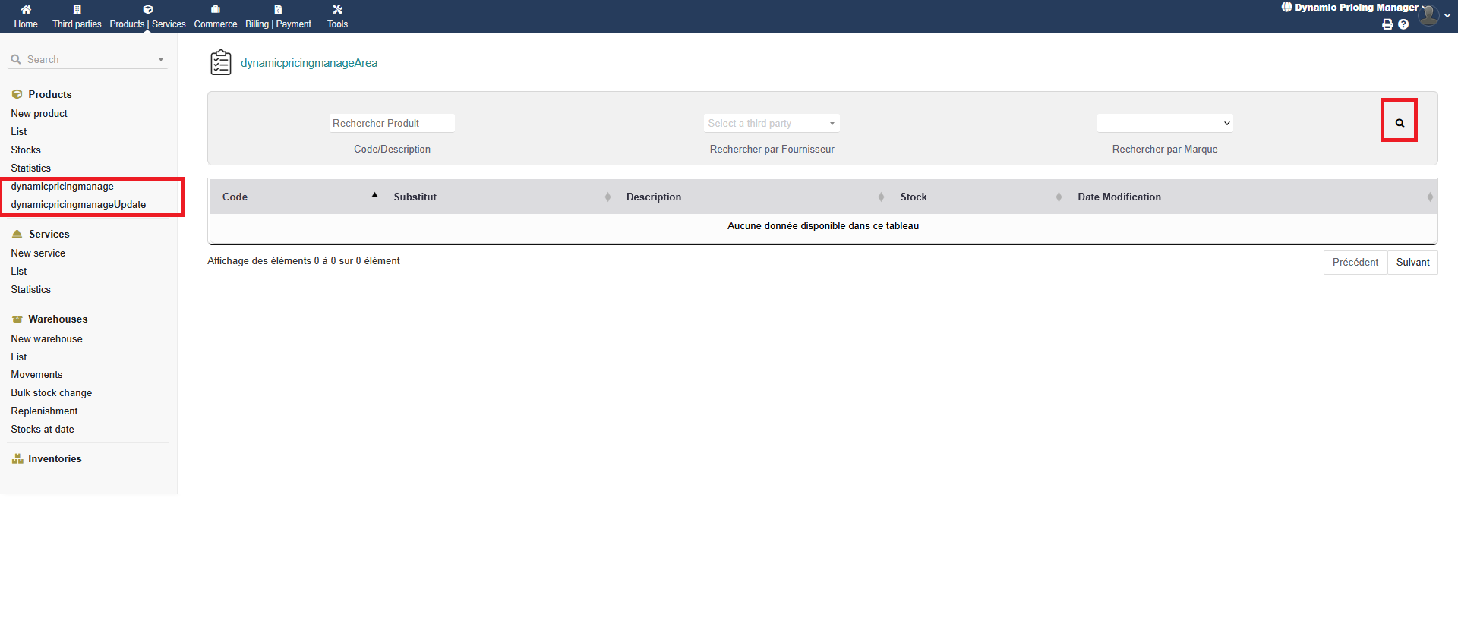
Task: Open the help question mark icon
Action: (x=1403, y=24)
